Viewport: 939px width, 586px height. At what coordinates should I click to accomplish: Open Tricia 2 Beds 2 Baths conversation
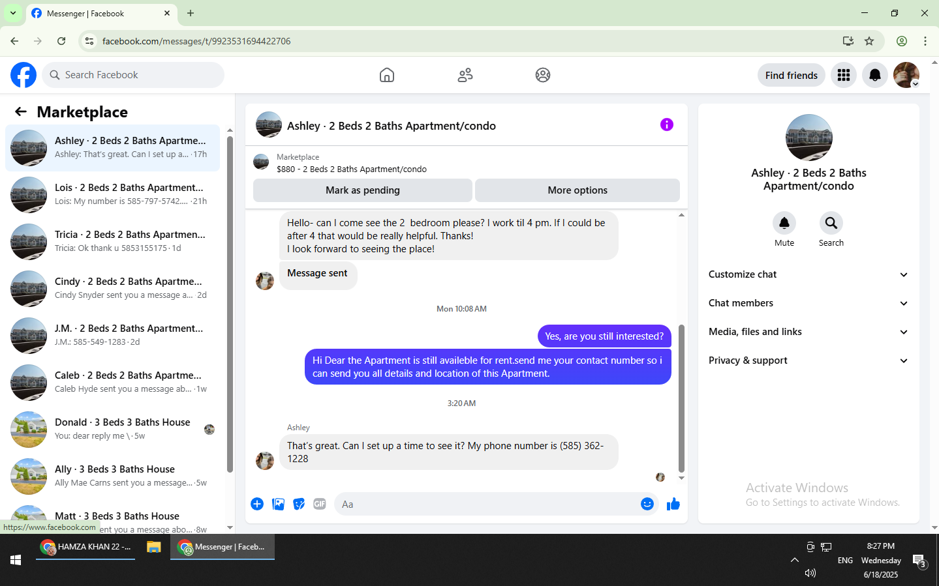point(112,242)
